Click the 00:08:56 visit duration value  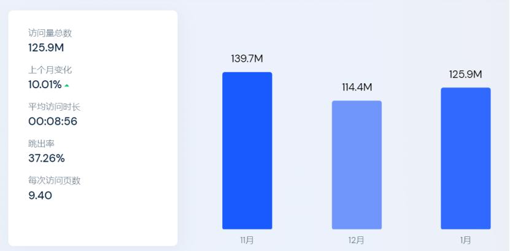click(53, 121)
